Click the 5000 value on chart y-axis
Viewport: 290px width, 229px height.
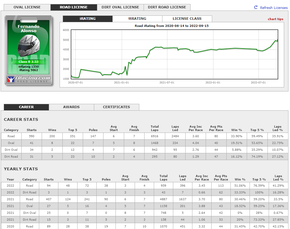click(66, 40)
